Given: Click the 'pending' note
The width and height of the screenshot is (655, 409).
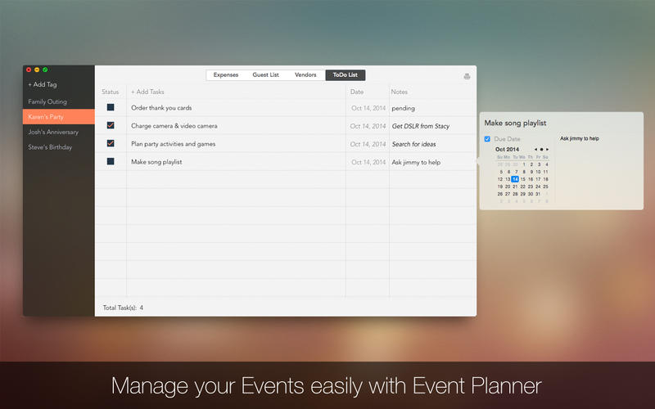Looking at the screenshot, I should (403, 109).
